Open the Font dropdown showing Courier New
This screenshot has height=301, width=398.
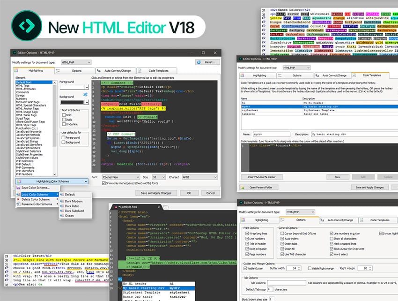tap(121, 177)
